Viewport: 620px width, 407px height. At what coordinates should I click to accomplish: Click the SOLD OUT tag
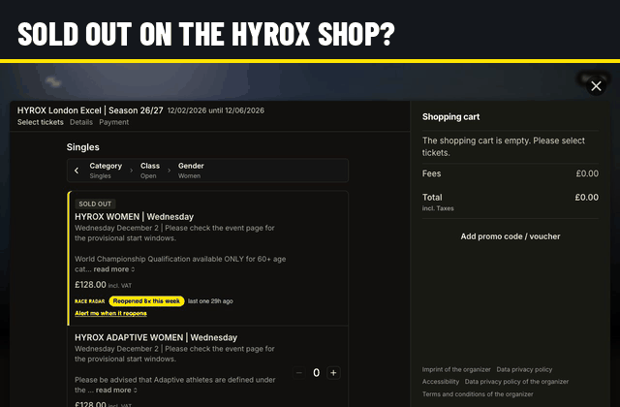(95, 204)
